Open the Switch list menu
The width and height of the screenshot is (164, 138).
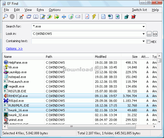(139, 10)
